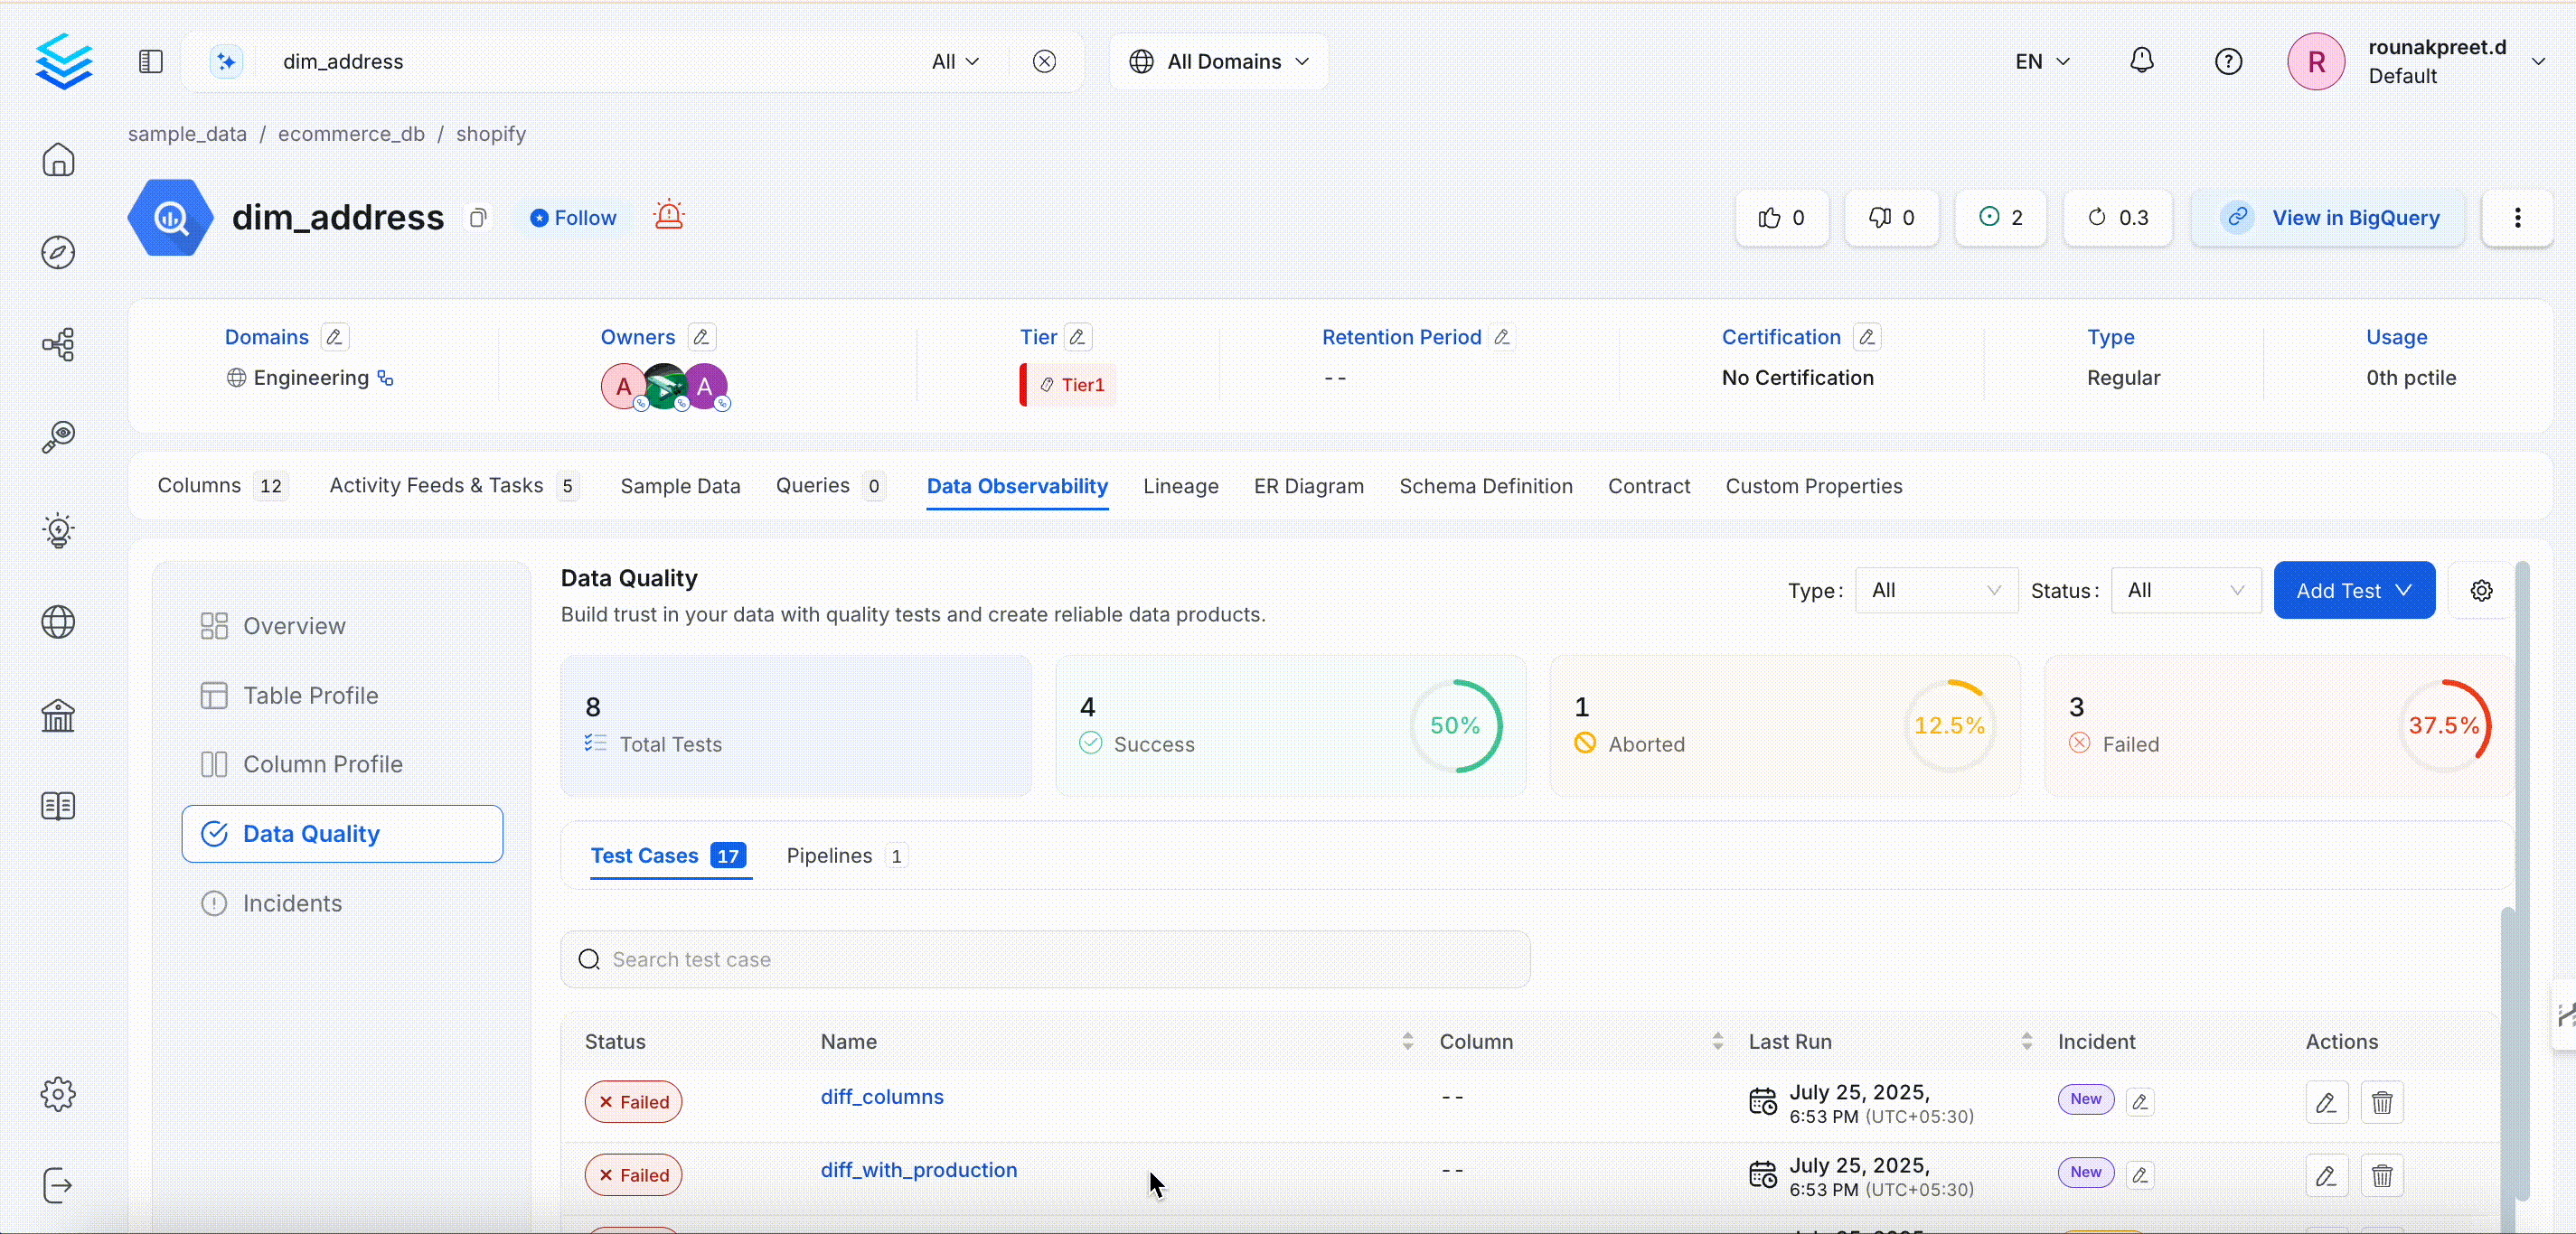
Task: Open the help question mark icon
Action: point(2228,61)
